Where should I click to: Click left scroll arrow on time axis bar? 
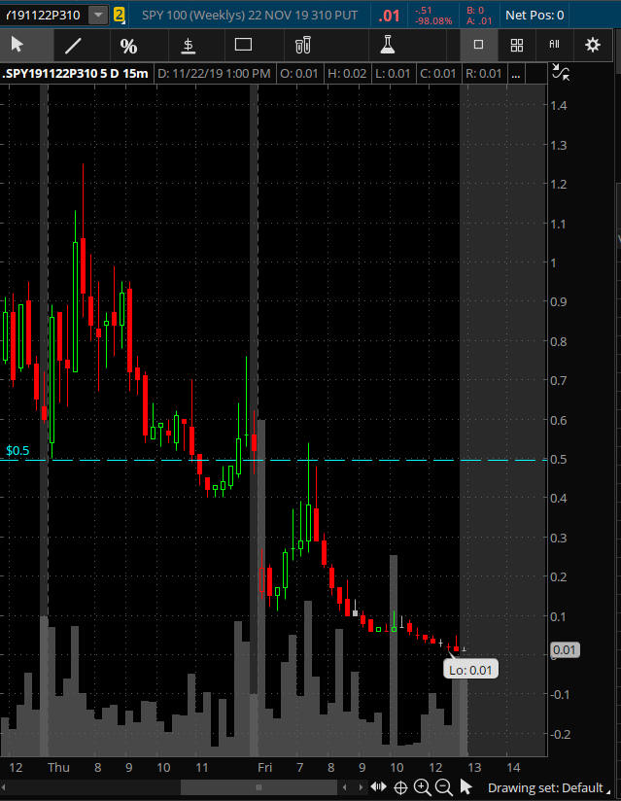(x=345, y=787)
